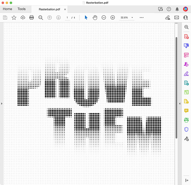Open user profile avatar
191x185 pixels.
(x=185, y=9)
